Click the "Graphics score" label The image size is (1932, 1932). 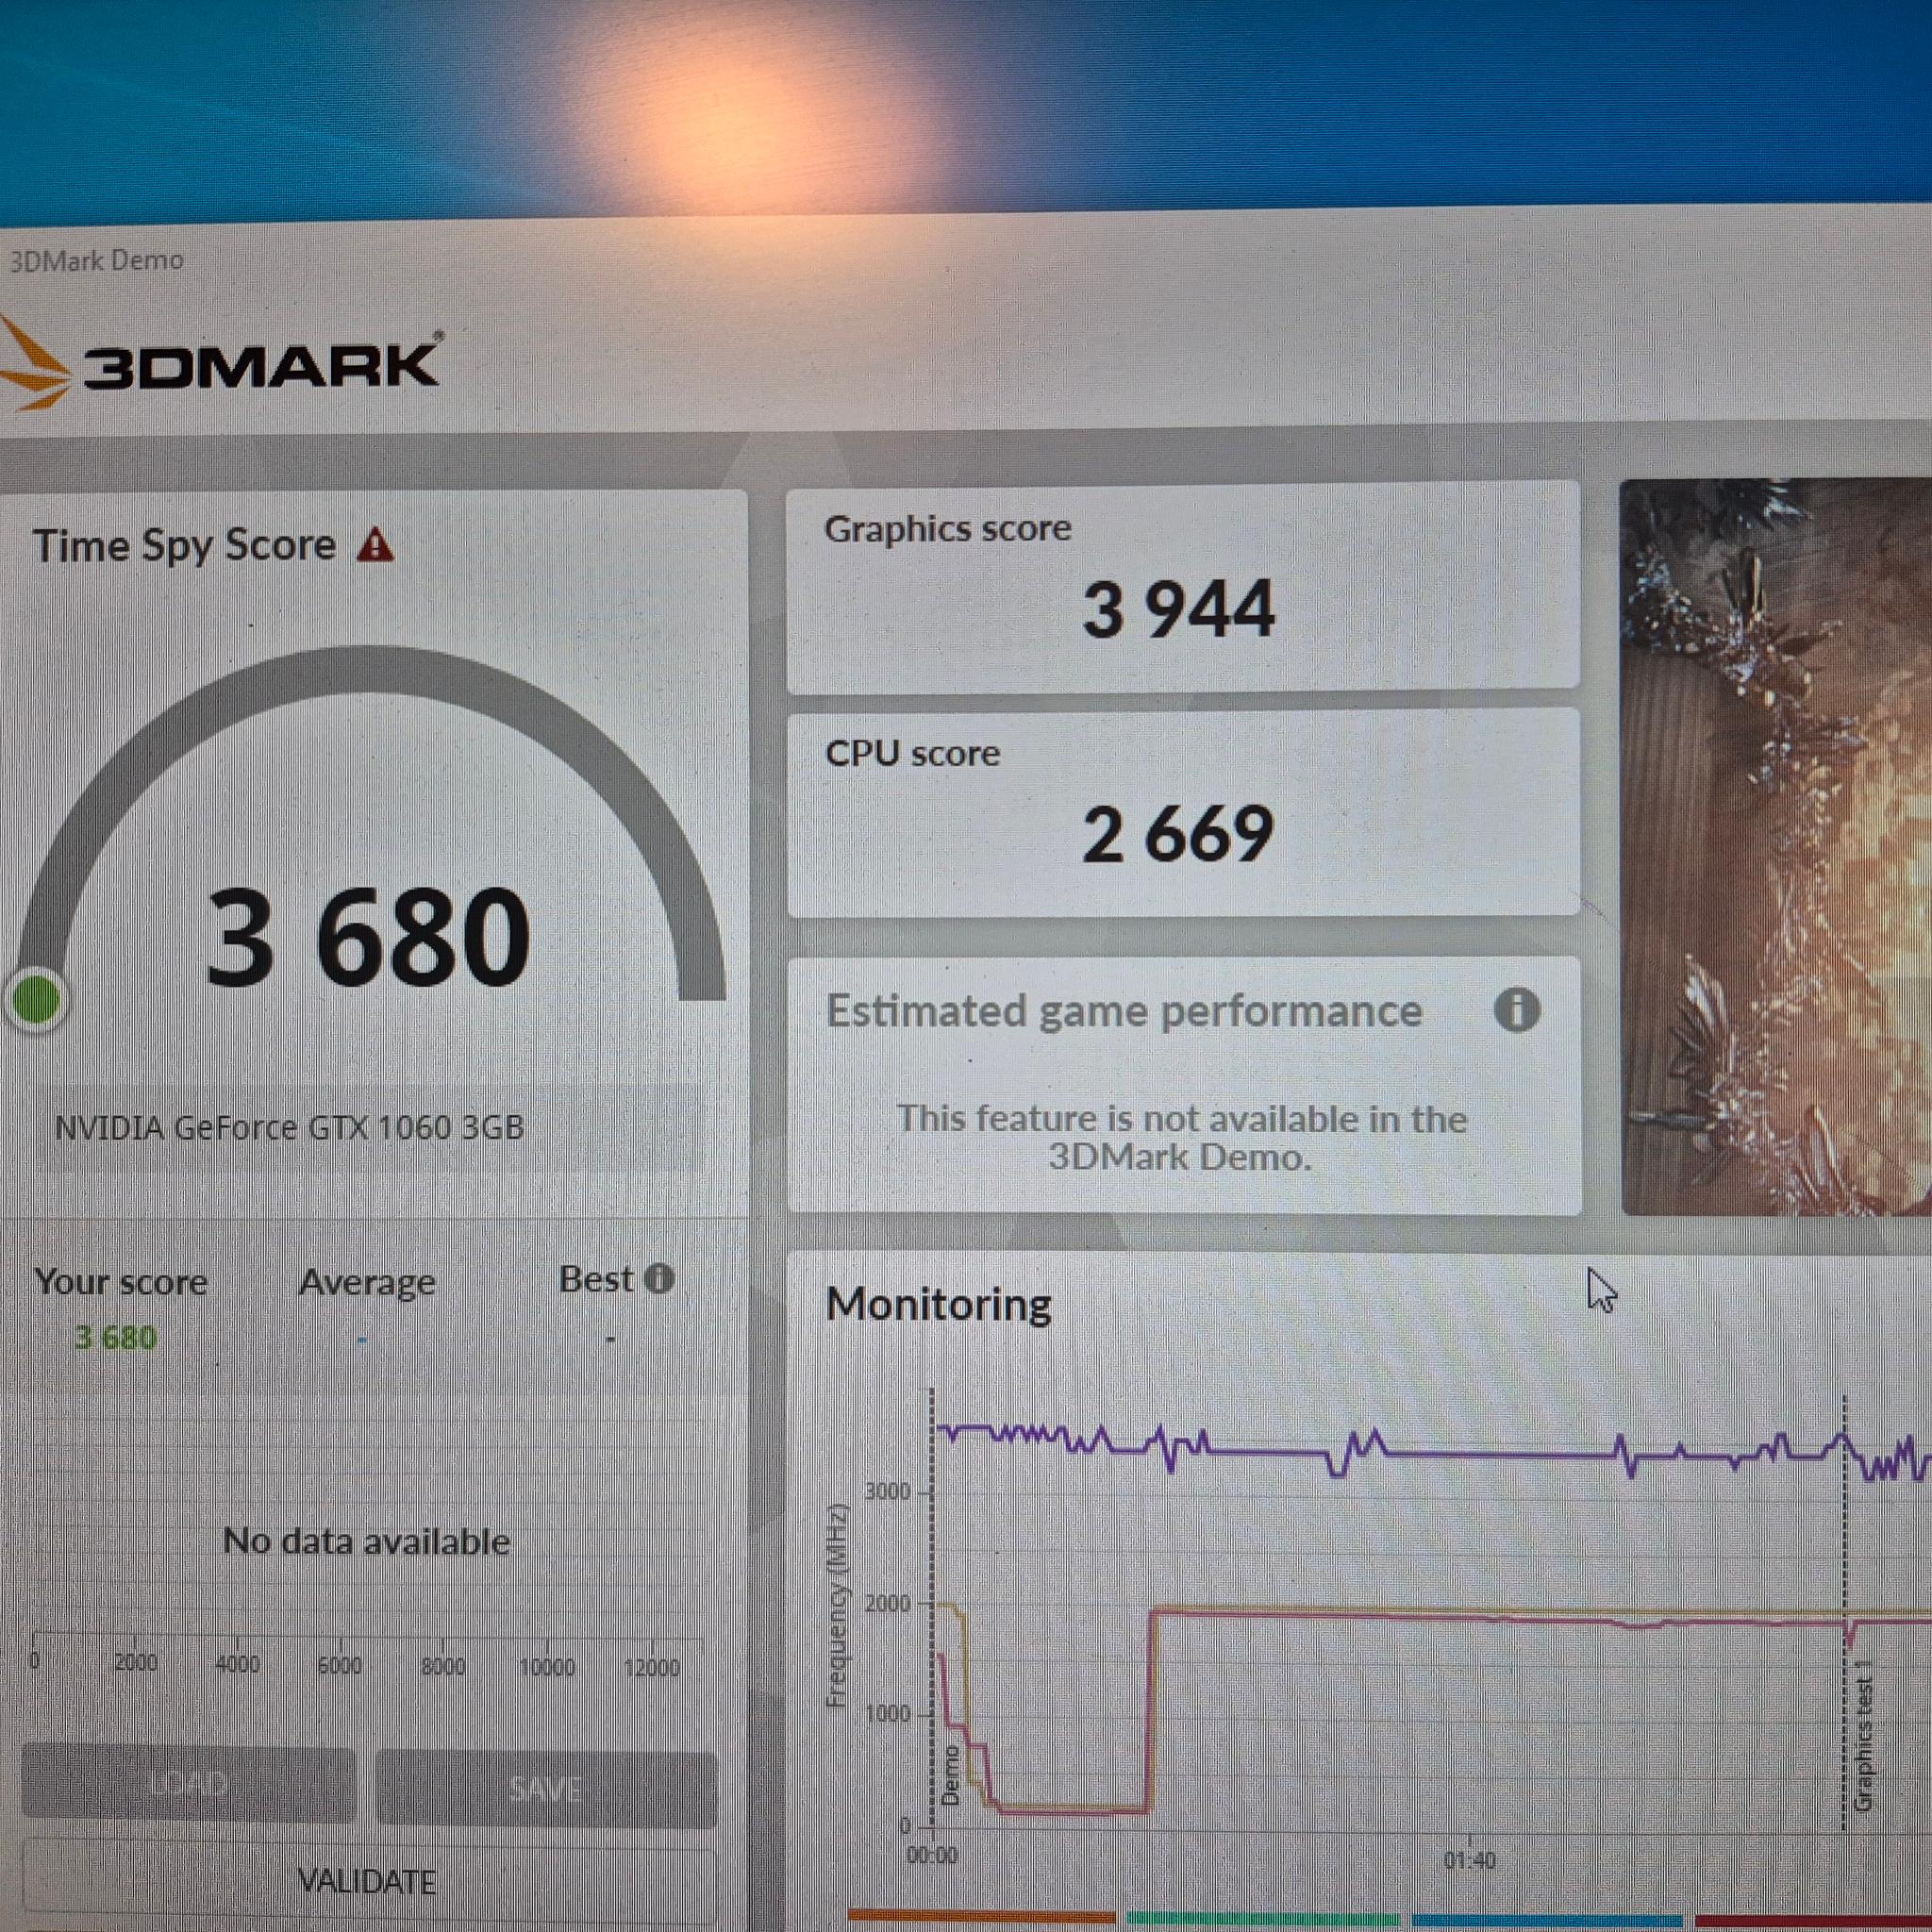click(x=947, y=528)
